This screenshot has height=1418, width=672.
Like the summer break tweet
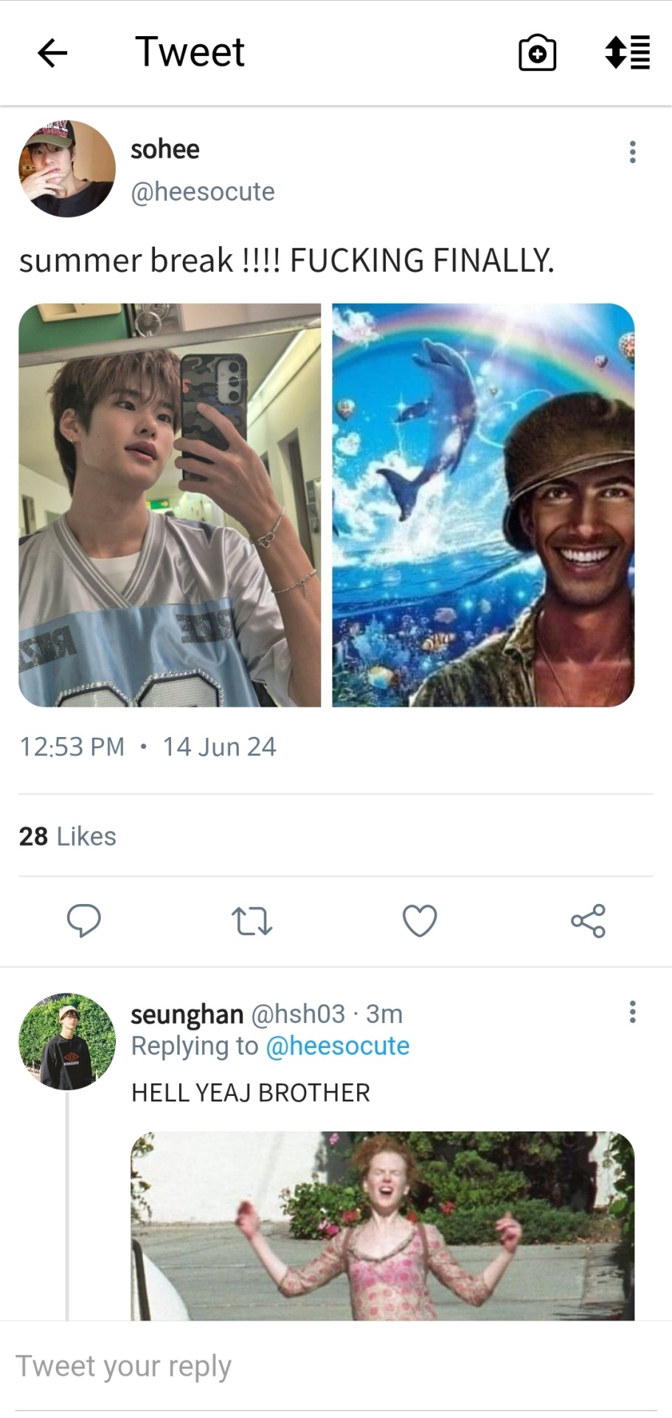tap(420, 921)
